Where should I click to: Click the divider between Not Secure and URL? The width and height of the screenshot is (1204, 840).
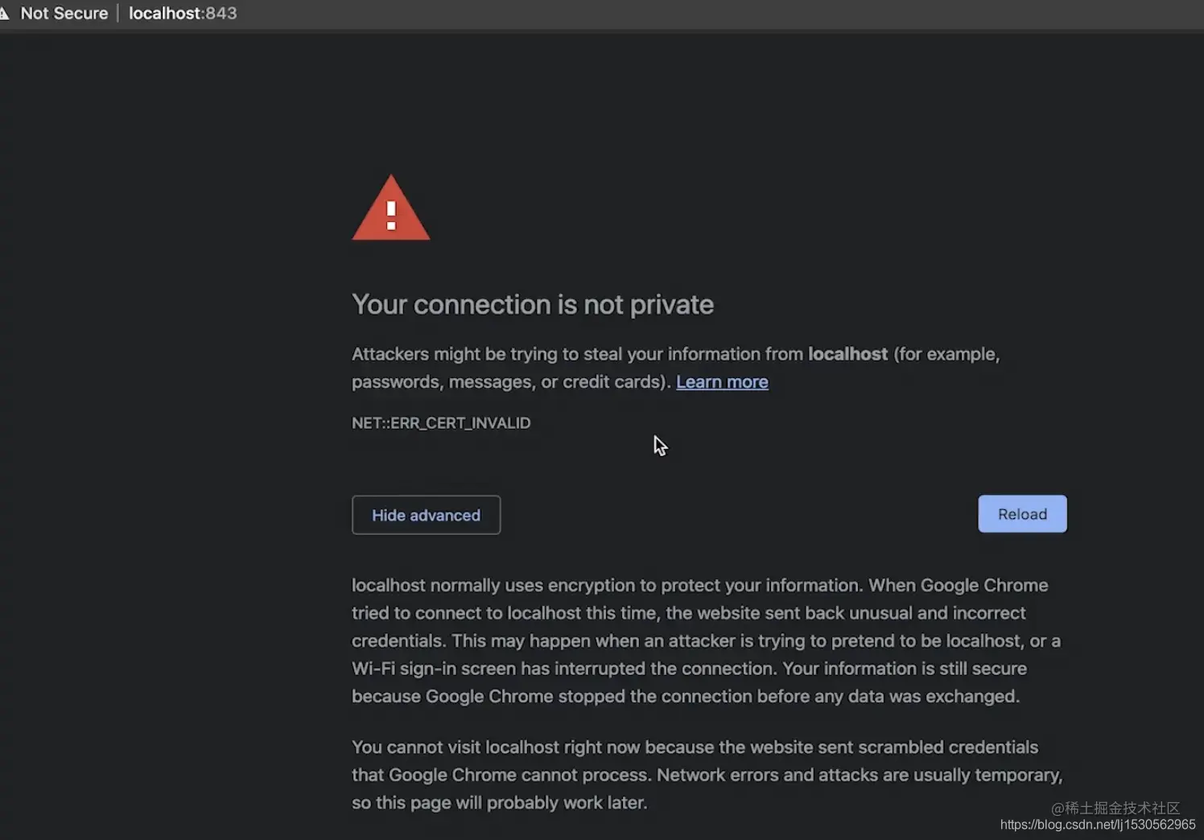coord(118,14)
